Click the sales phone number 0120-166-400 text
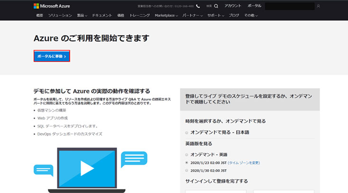348x193 pixels. coord(184,6)
